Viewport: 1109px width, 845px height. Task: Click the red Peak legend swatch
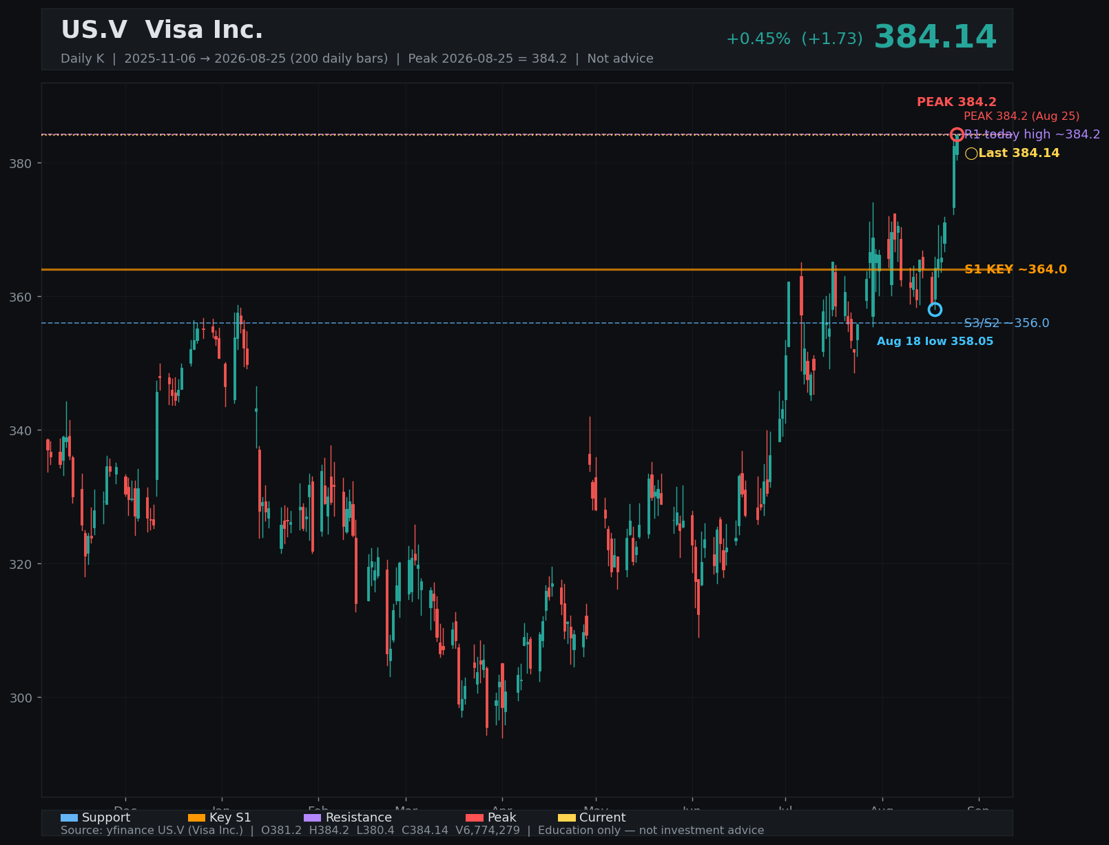(475, 817)
